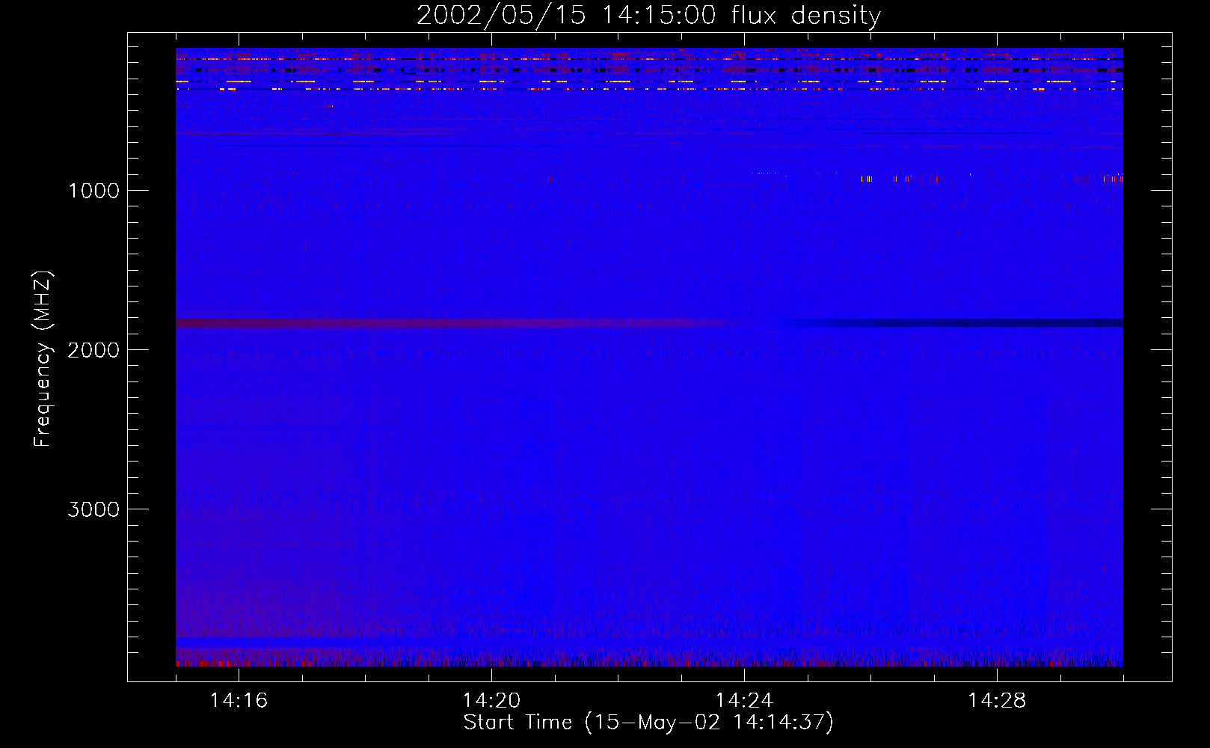Click the 14:20 time tick label
The width and height of the screenshot is (1210, 748).
pos(491,701)
